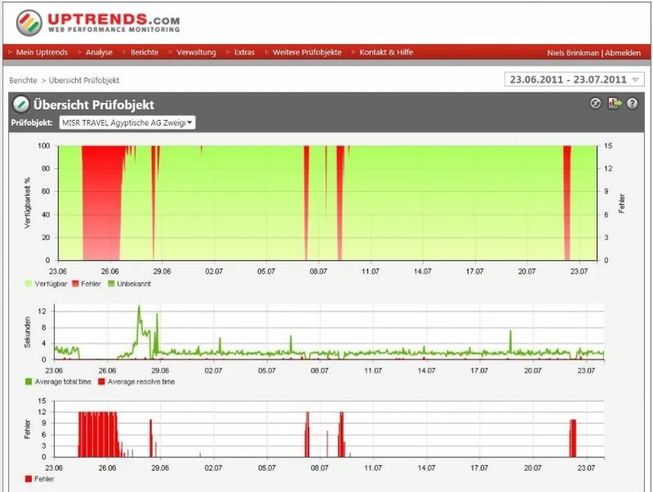The width and height of the screenshot is (653, 492).
Task: Click the refresh report icon
Action: 596,104
